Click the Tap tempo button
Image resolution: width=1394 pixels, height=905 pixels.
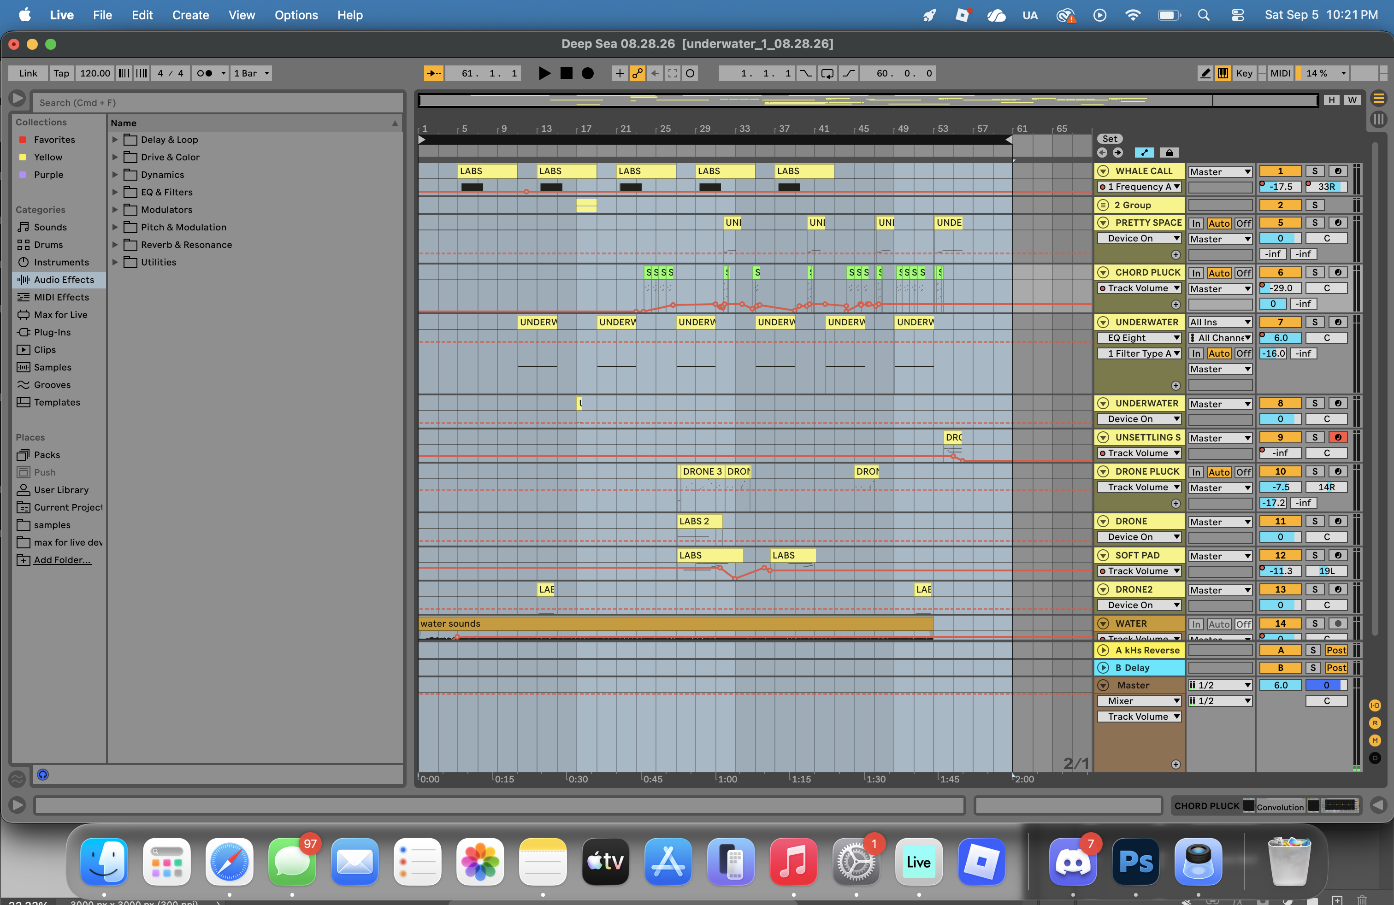[x=61, y=73]
